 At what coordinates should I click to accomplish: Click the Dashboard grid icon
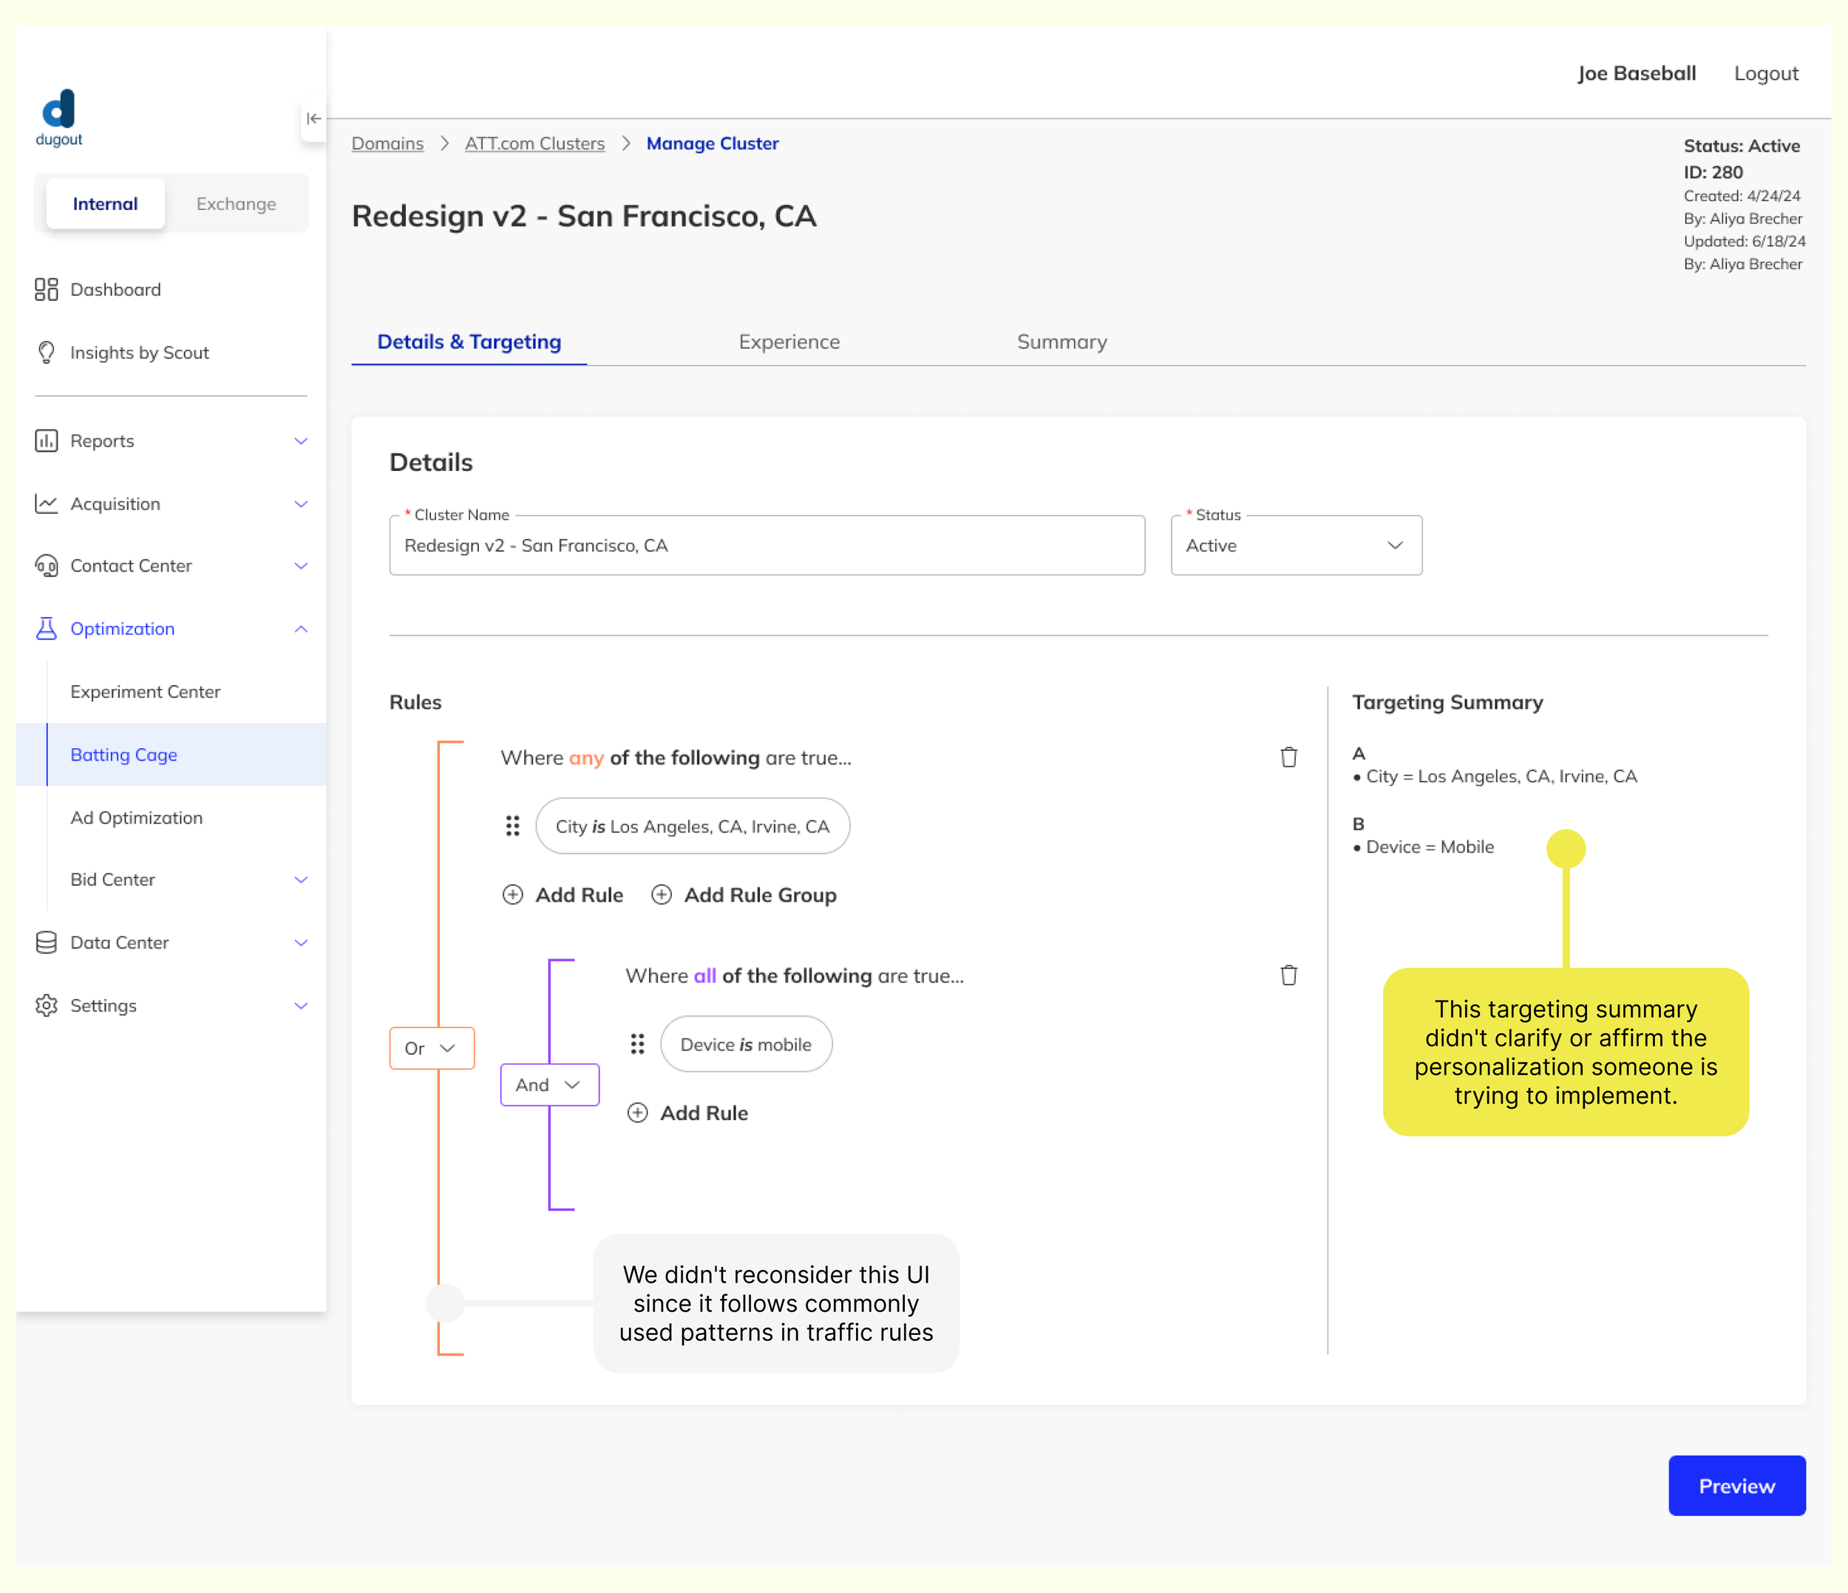[x=47, y=289]
